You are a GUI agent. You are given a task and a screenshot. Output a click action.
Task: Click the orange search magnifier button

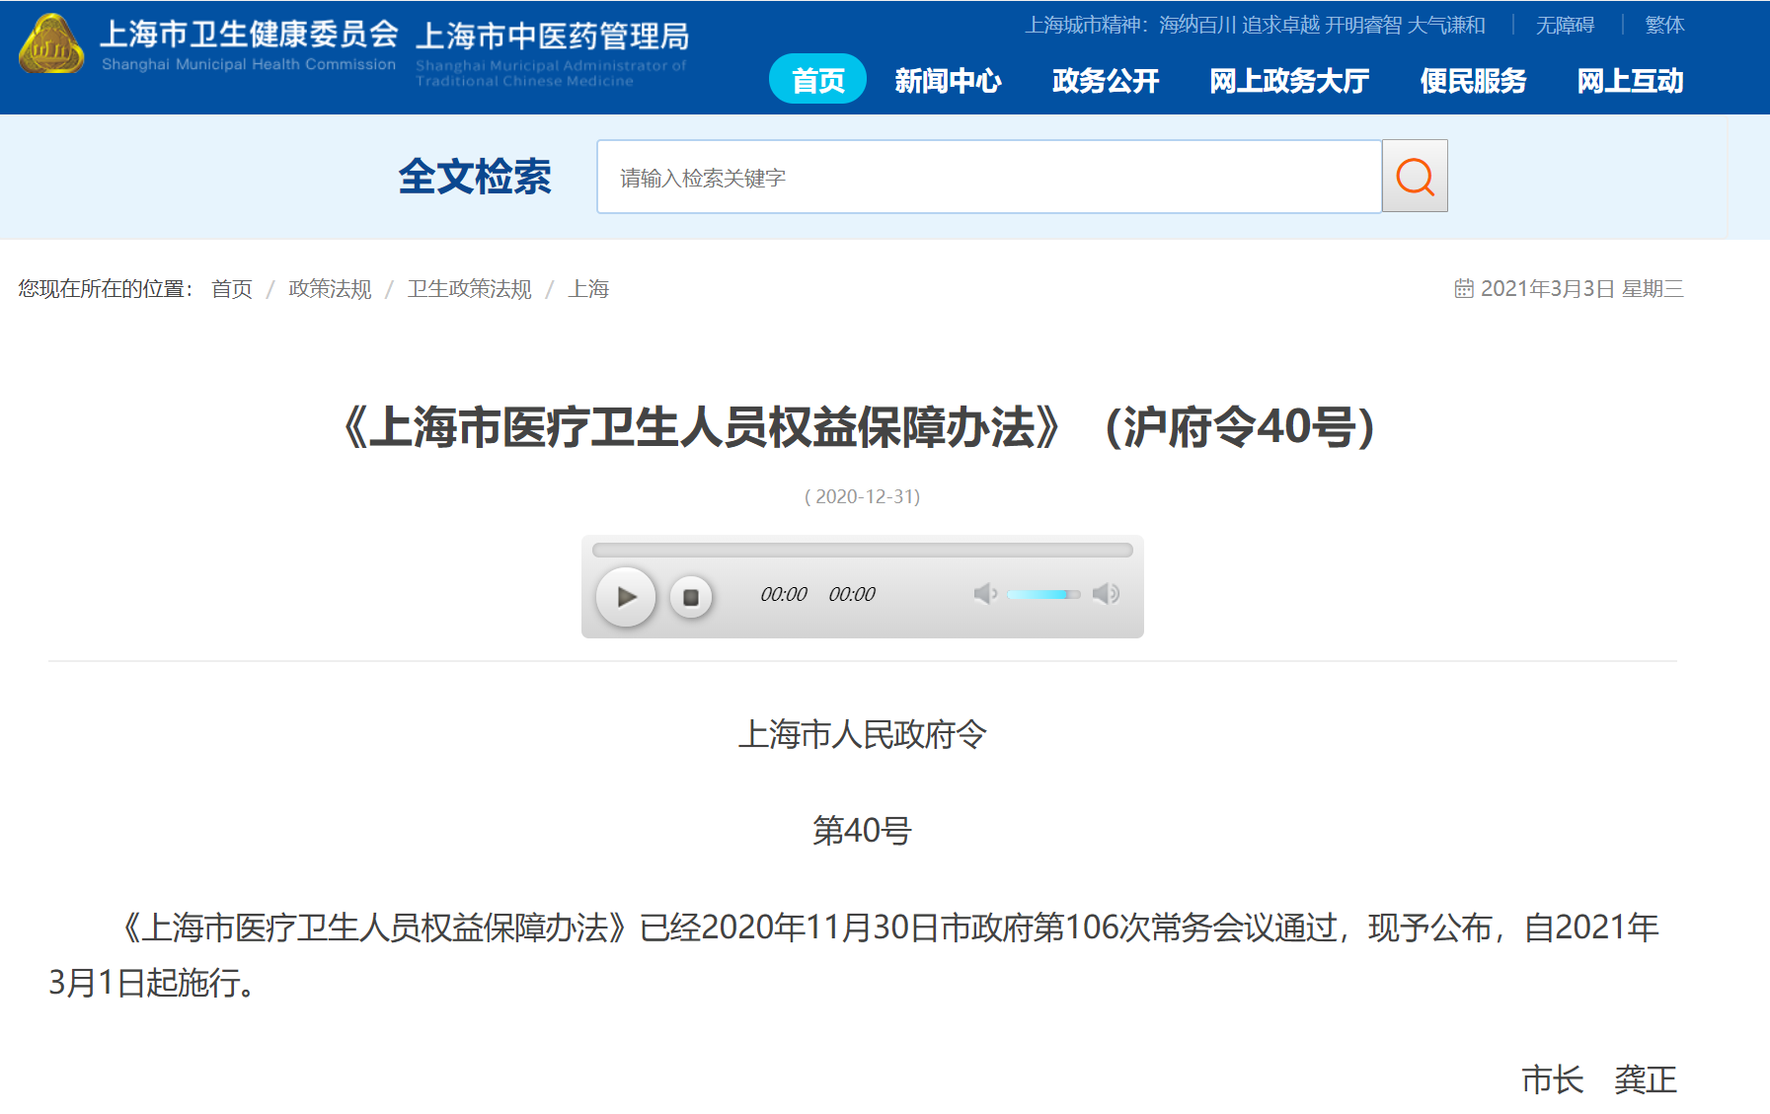pyautogui.click(x=1415, y=177)
